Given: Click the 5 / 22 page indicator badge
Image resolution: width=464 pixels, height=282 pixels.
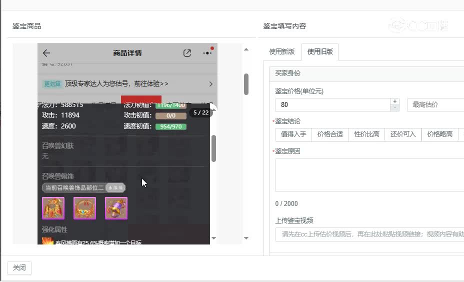Looking at the screenshot, I should pyautogui.click(x=201, y=112).
